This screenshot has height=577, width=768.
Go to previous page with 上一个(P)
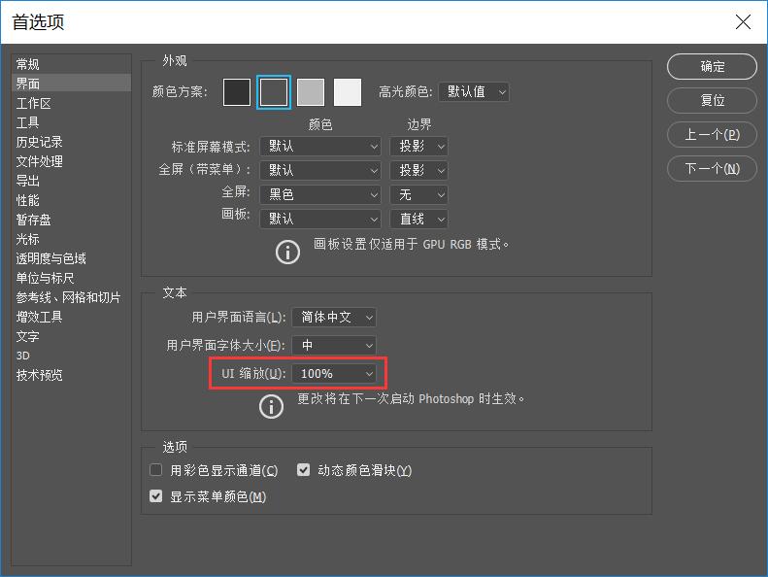[x=712, y=134]
